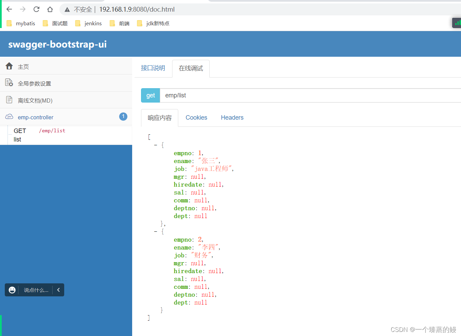The width and height of the screenshot is (461, 336).
Task: Select the GET /emp/list endpoint
Action: point(41,135)
